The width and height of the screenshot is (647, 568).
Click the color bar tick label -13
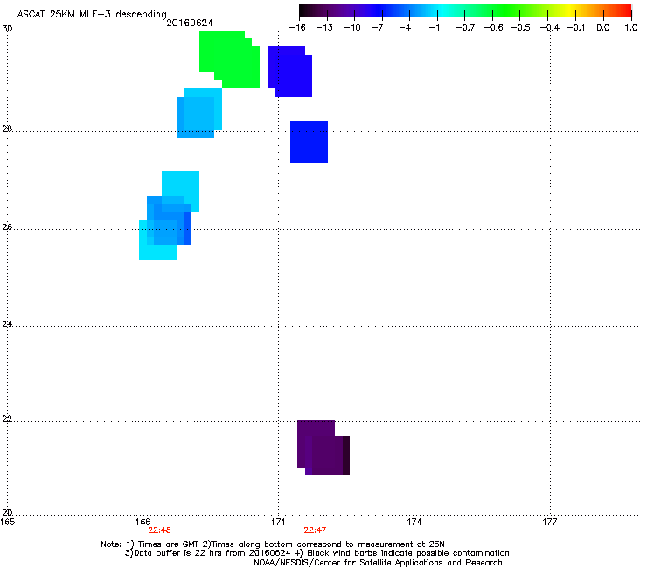coord(324,28)
